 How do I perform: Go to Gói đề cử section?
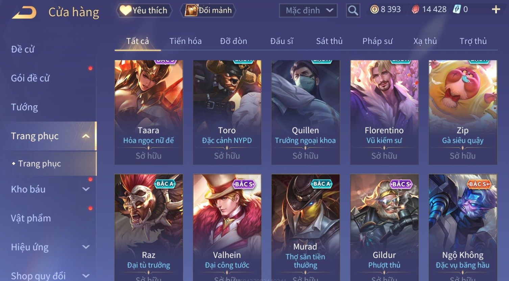point(30,78)
